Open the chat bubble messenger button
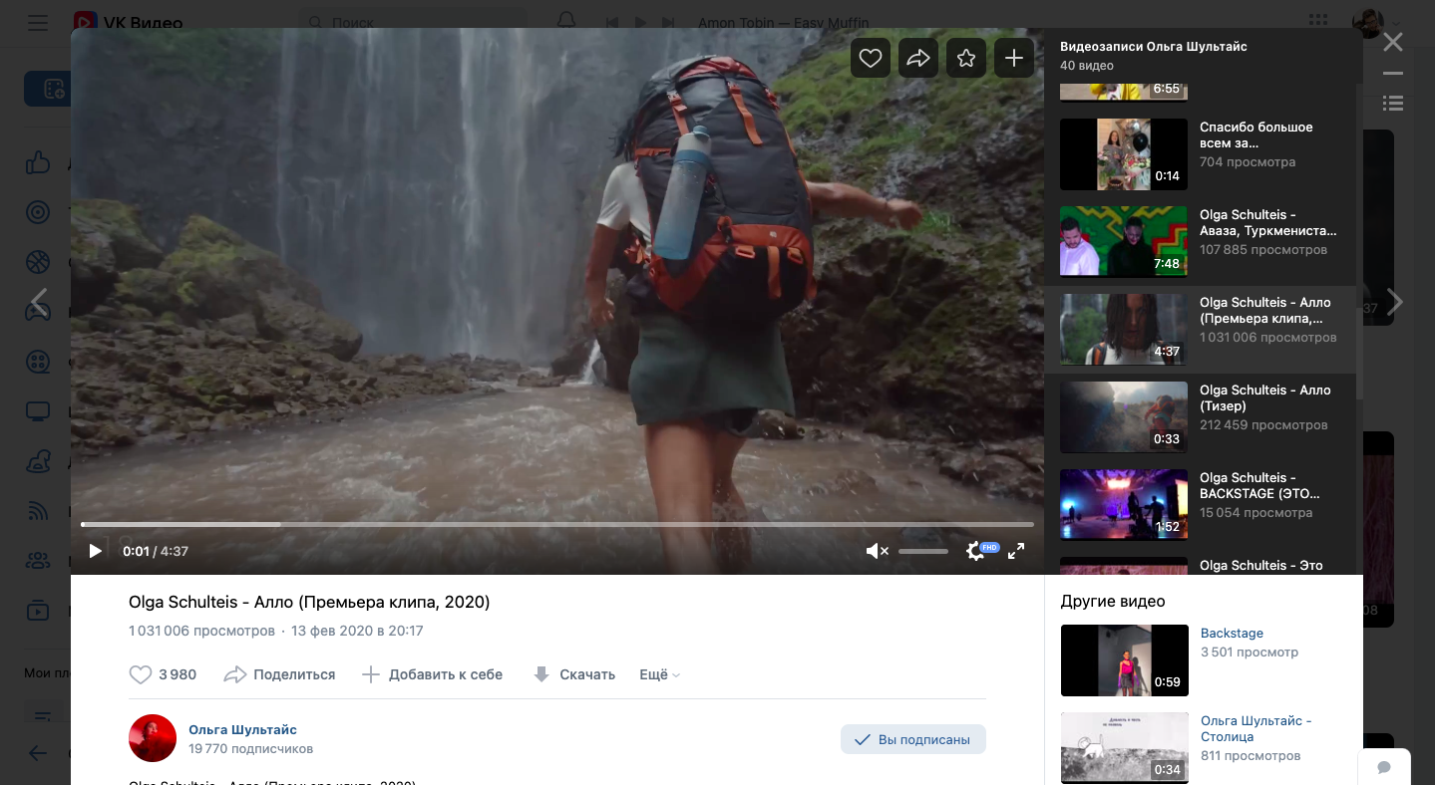The image size is (1435, 785). 1384,767
